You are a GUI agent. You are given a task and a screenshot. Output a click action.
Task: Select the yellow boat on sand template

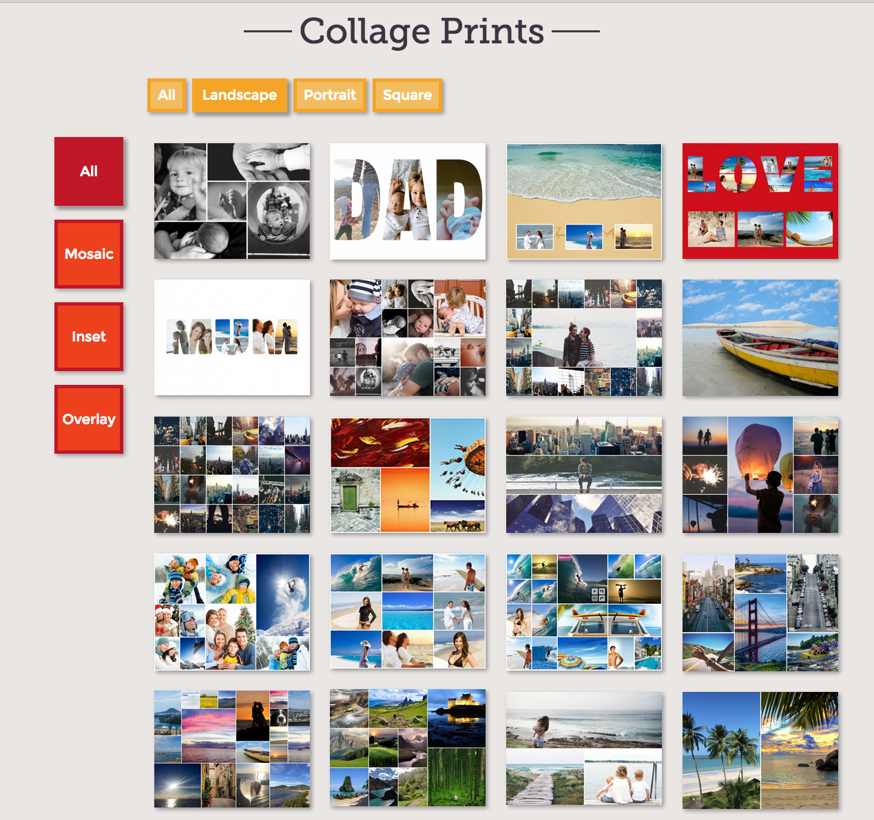tap(760, 337)
